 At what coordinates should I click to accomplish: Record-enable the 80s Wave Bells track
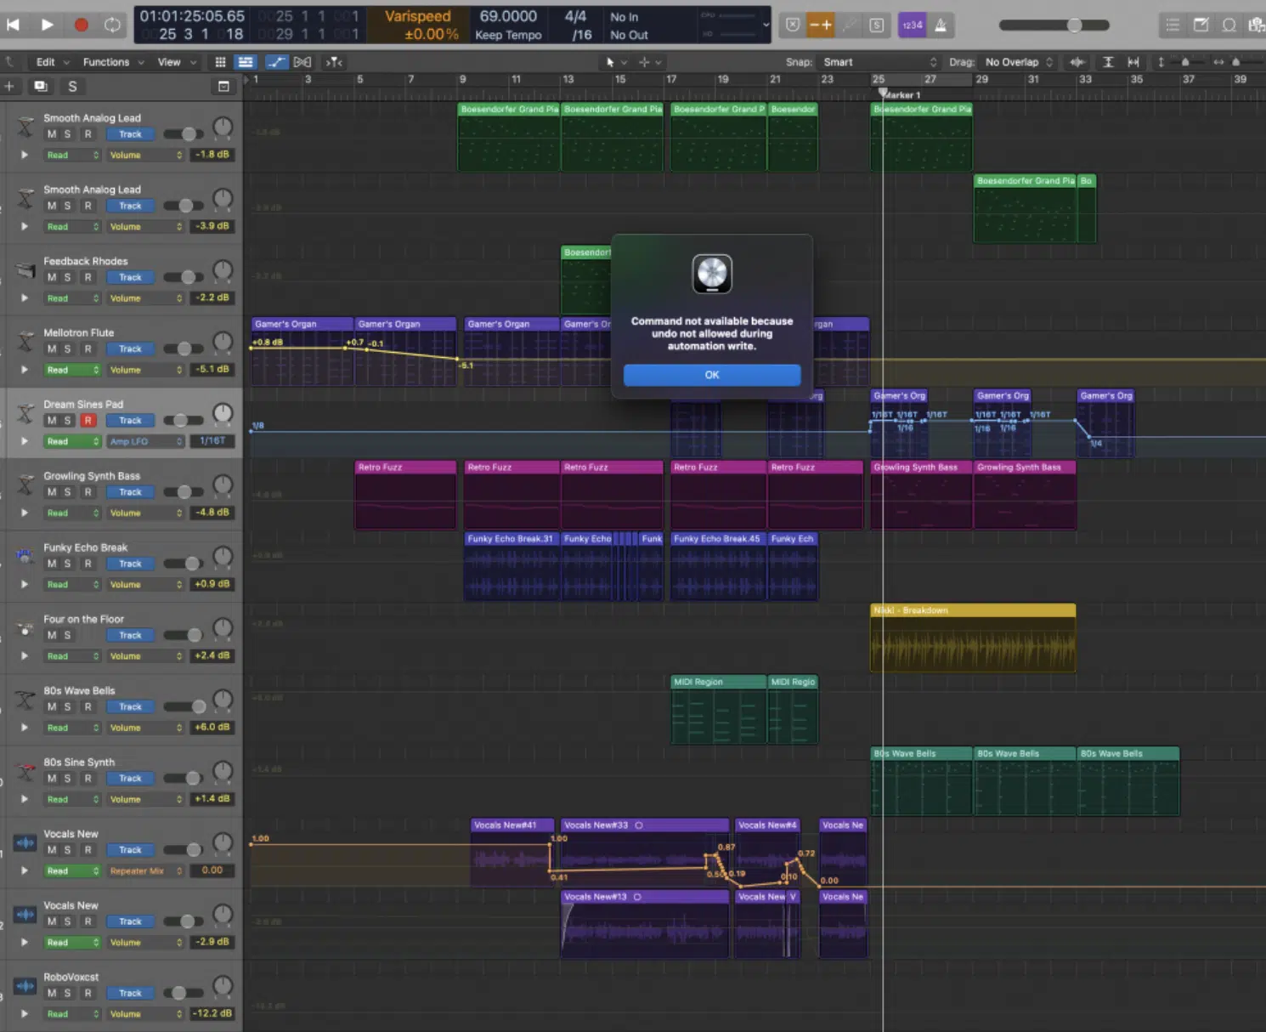tap(88, 706)
